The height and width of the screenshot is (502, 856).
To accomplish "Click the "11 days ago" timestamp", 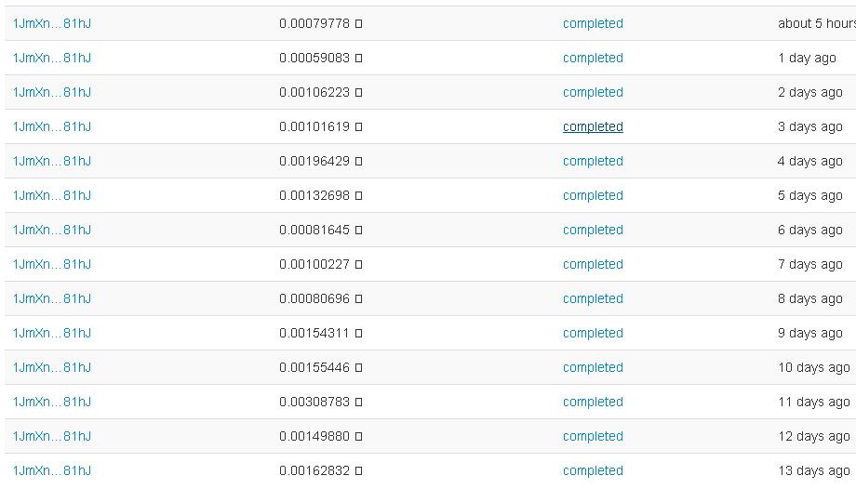I will coord(814,402).
